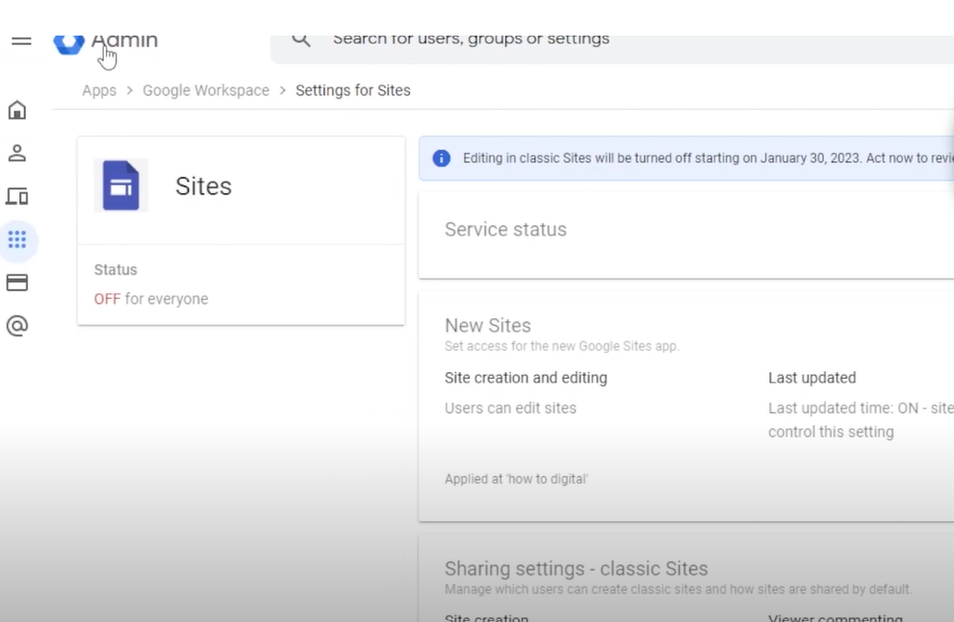
Task: Open Directory users icon in sidebar
Action: coord(17,154)
